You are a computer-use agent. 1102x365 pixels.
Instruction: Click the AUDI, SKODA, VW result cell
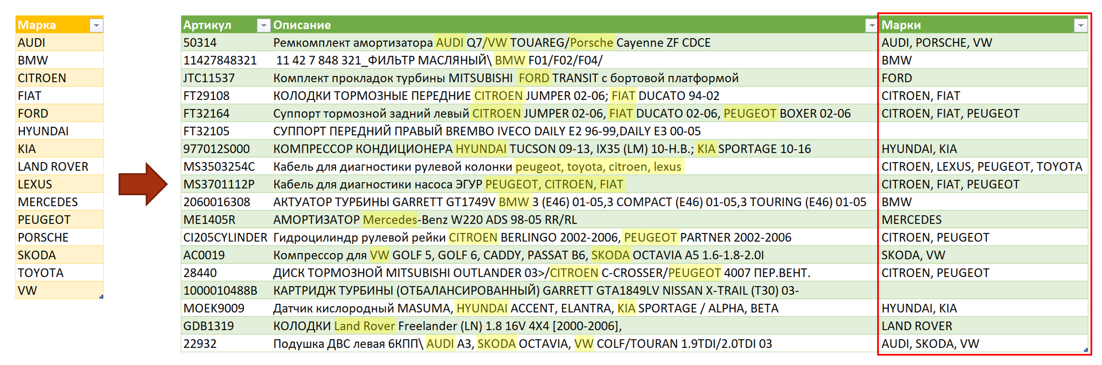pos(983,344)
